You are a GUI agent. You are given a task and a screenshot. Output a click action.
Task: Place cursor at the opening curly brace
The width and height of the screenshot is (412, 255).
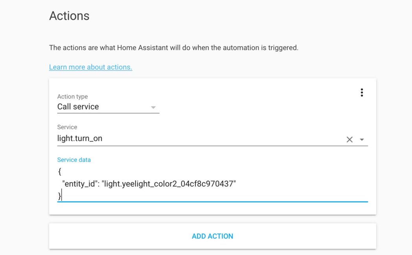click(x=59, y=172)
